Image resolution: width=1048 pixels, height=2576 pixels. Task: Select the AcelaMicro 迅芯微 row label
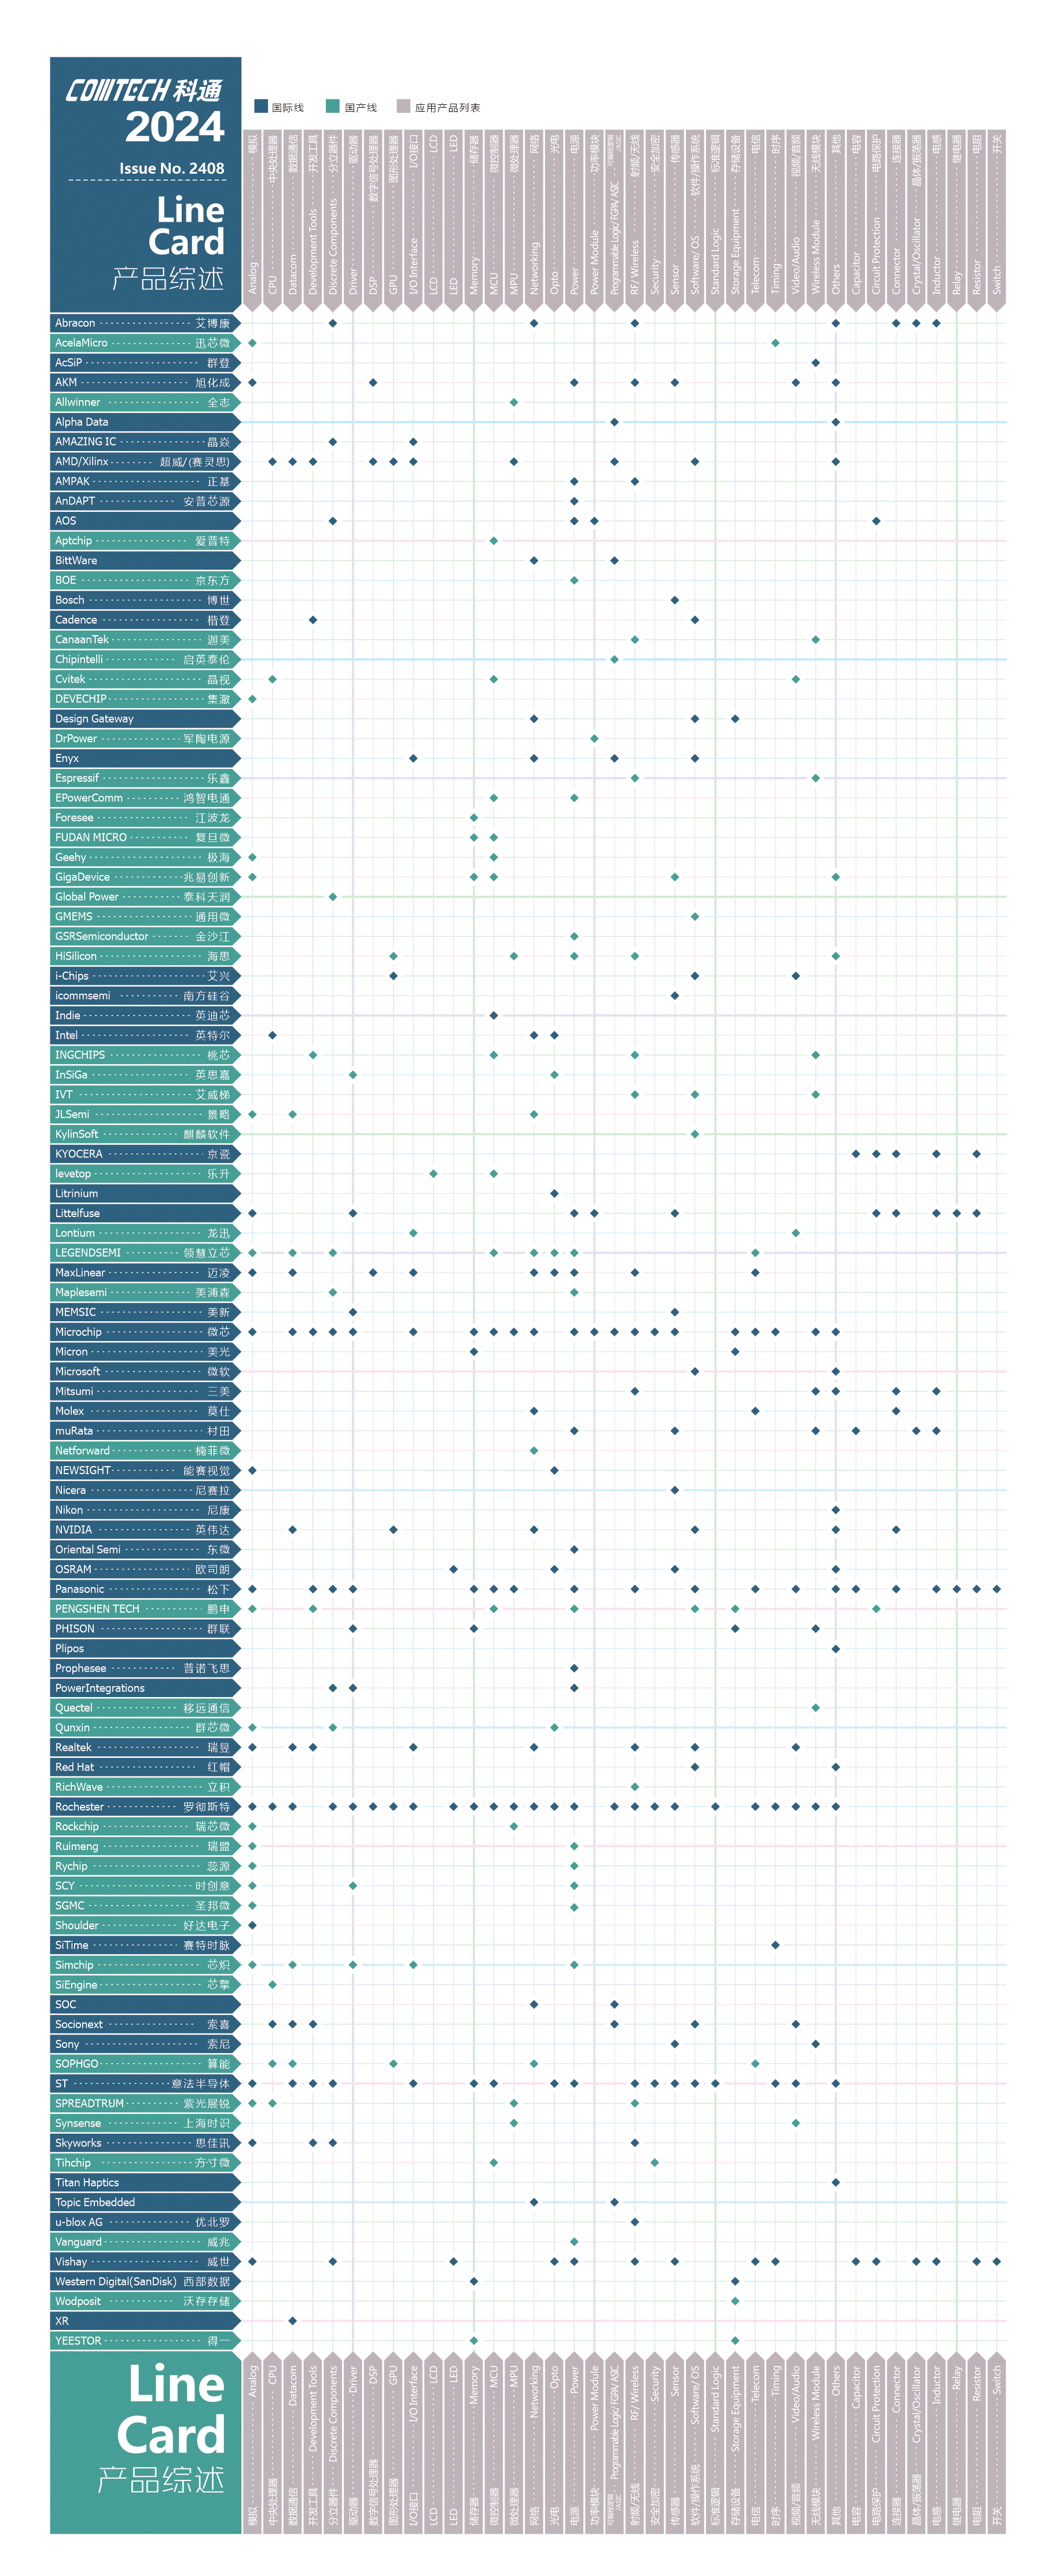(145, 343)
